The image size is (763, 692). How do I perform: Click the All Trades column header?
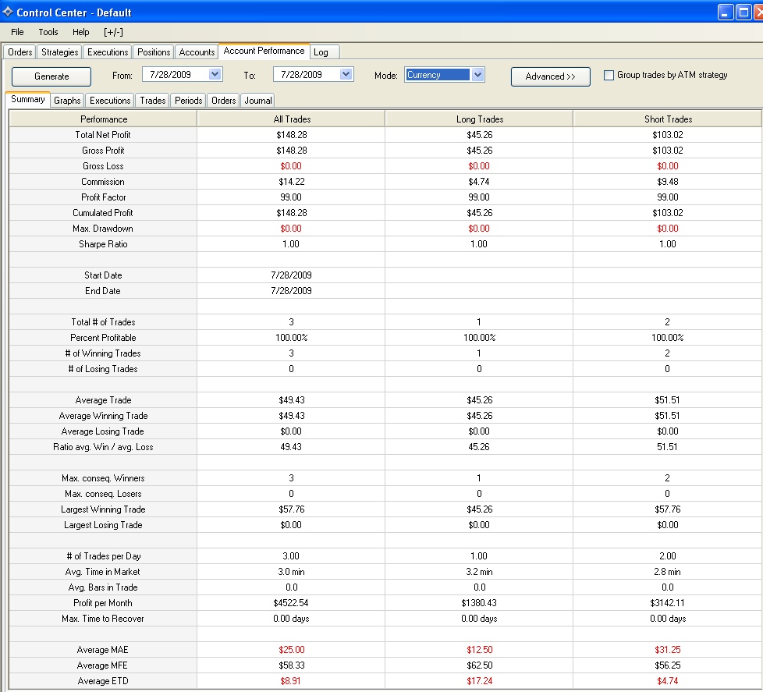coord(292,119)
